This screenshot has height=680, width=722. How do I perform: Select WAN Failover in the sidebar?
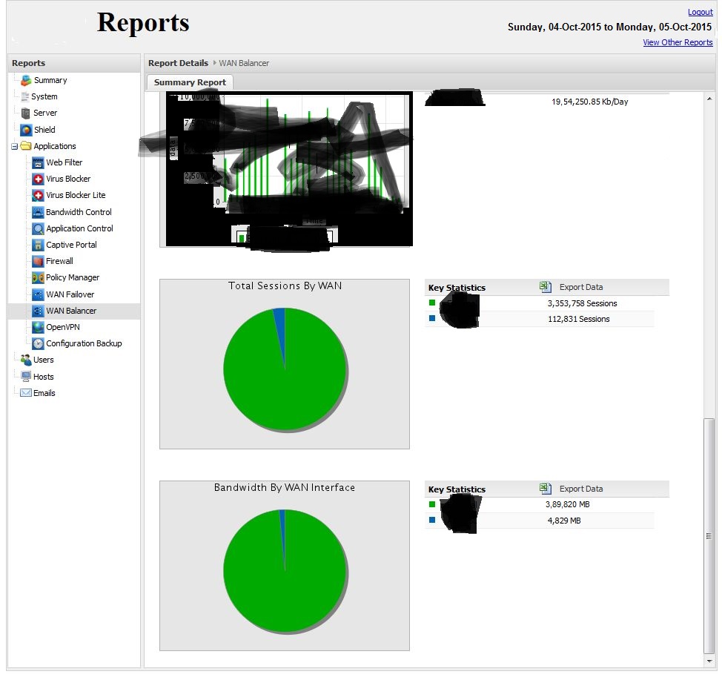tap(70, 294)
